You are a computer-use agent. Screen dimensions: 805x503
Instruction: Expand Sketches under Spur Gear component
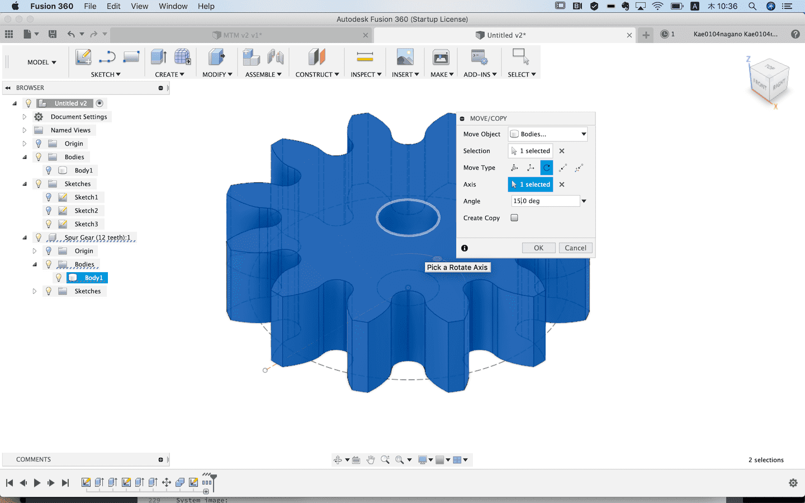tap(35, 291)
